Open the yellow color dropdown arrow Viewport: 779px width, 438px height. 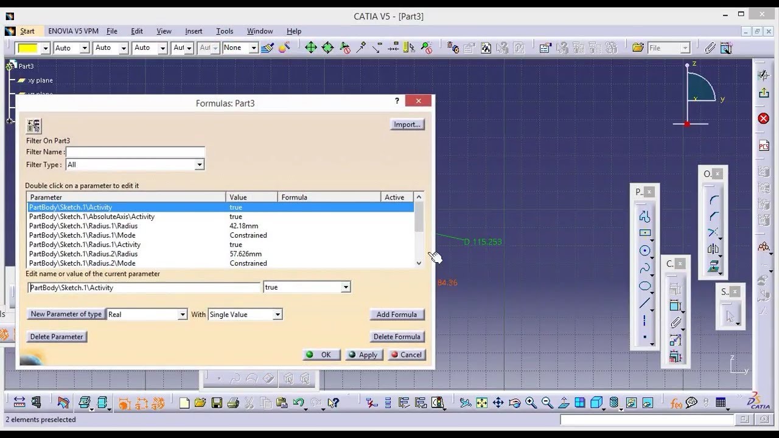tap(44, 48)
